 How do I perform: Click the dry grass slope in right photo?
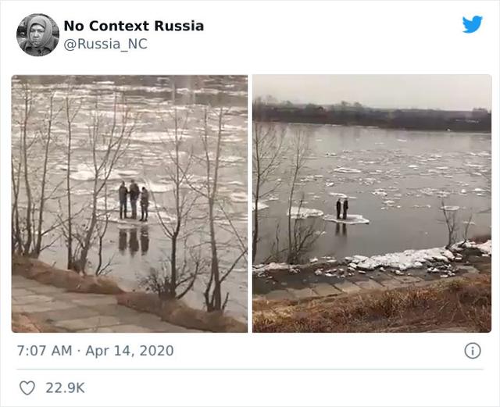391,309
